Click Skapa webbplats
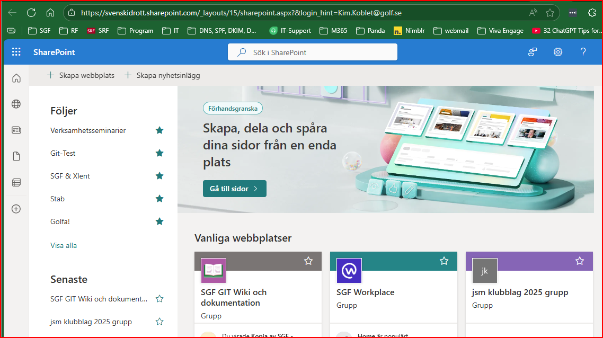Viewport: 603px width, 338px height. (81, 75)
